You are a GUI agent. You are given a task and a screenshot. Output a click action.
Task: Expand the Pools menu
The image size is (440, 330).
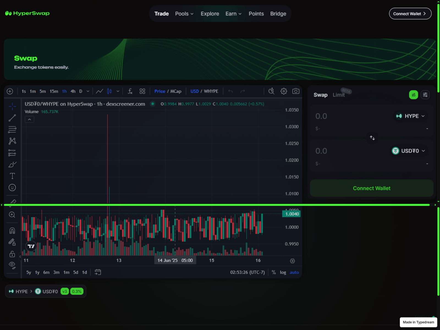click(x=184, y=14)
